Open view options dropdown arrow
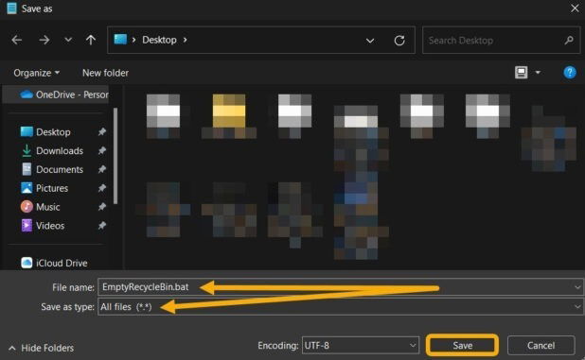This screenshot has height=360, width=585. click(538, 72)
